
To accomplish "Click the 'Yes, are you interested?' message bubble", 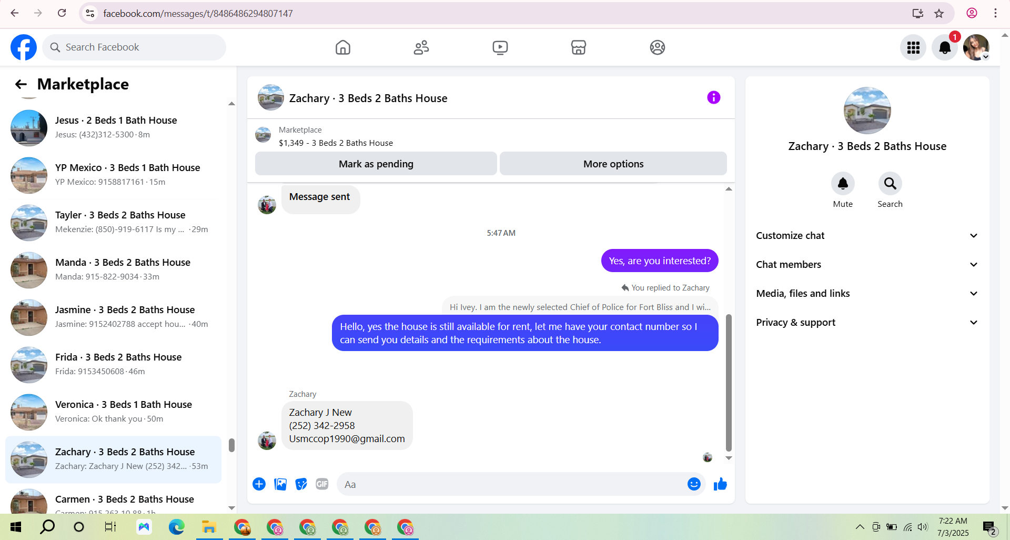I will click(660, 261).
